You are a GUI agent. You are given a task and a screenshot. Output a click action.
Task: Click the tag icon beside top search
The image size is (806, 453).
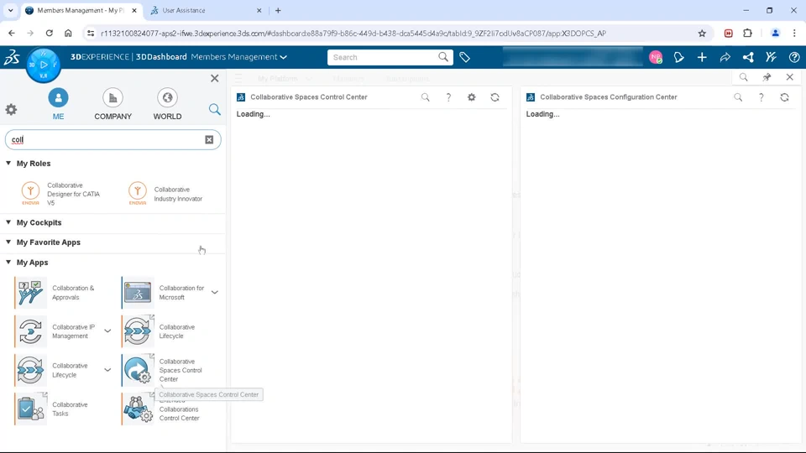coord(464,58)
